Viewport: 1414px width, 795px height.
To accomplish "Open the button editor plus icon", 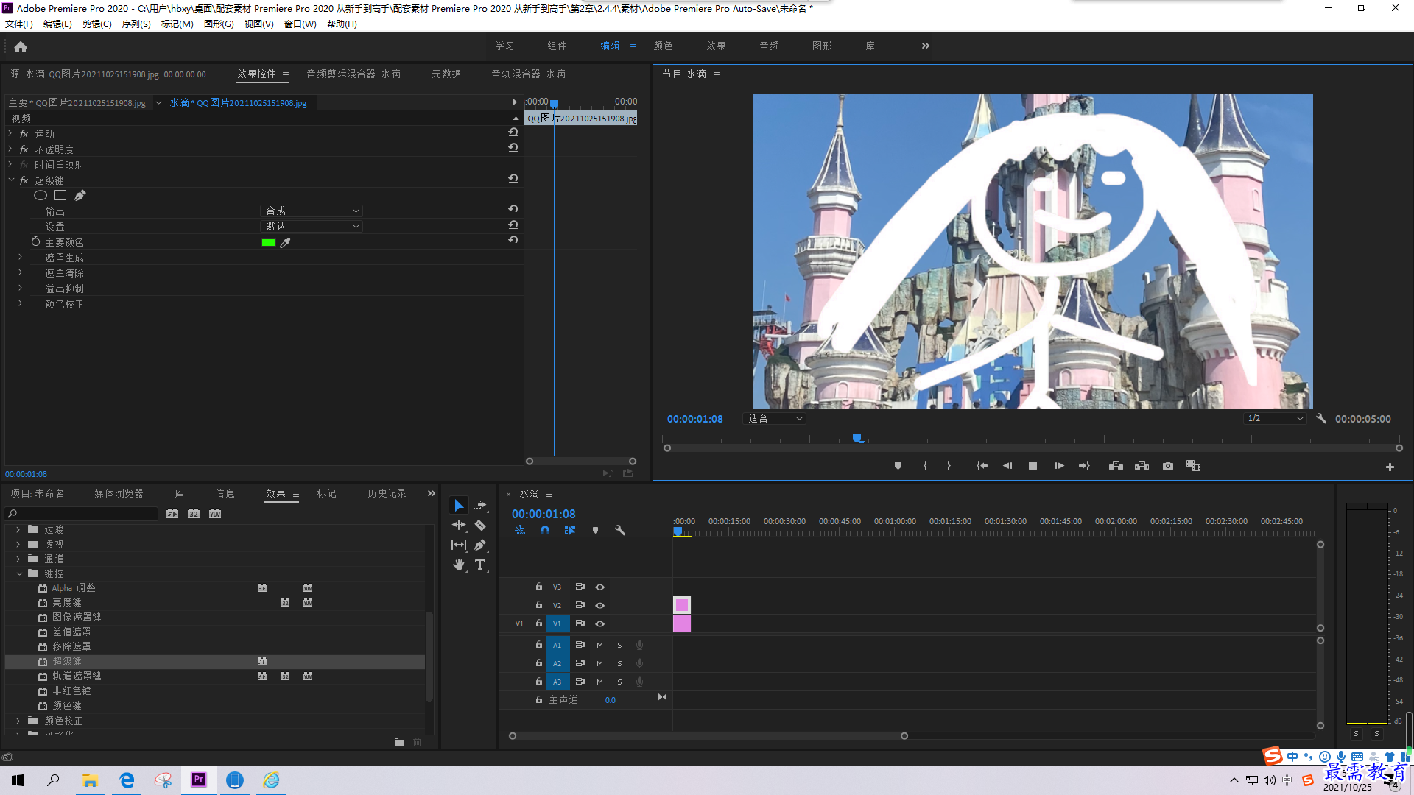I will [1390, 467].
